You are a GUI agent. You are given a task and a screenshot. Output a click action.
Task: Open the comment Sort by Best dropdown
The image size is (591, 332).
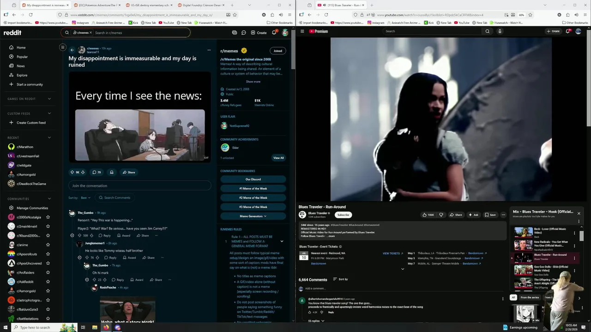pyautogui.click(x=85, y=198)
